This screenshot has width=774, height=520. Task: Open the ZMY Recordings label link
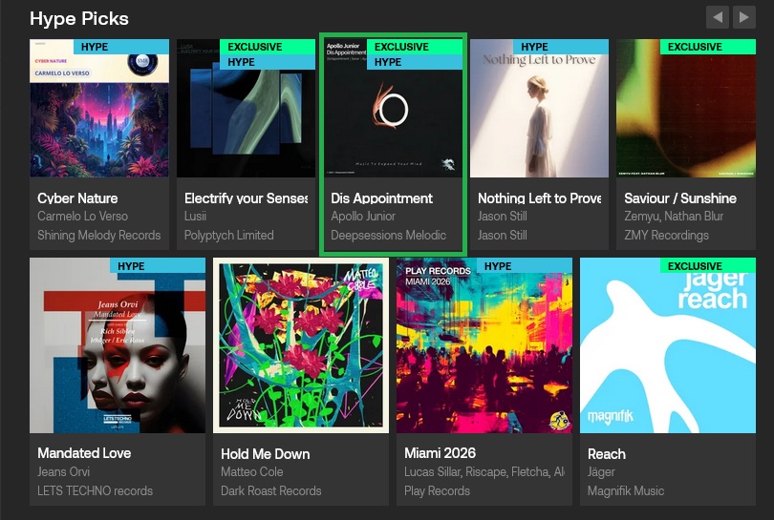pos(666,235)
